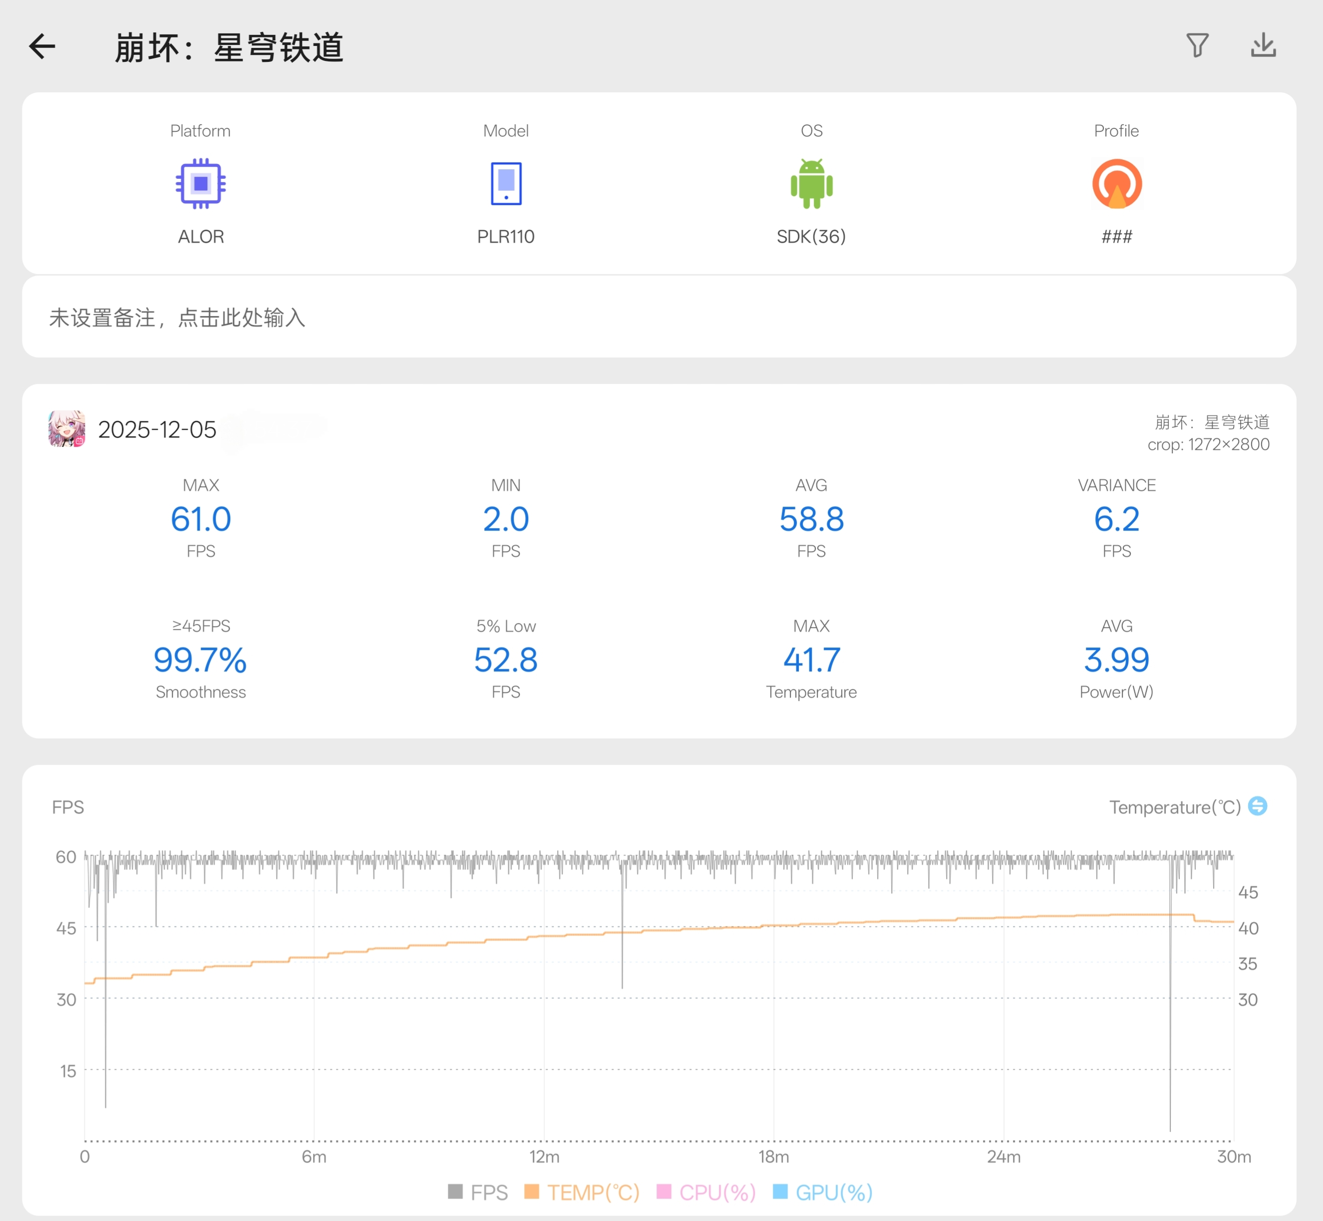This screenshot has height=1221, width=1323.
Task: Tap the Platform chip icon
Action: 201,184
